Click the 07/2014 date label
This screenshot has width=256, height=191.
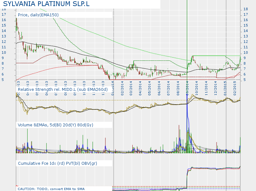pos(168,88)
